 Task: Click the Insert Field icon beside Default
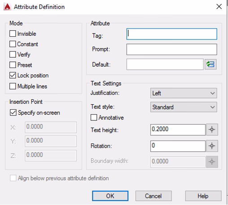point(210,64)
